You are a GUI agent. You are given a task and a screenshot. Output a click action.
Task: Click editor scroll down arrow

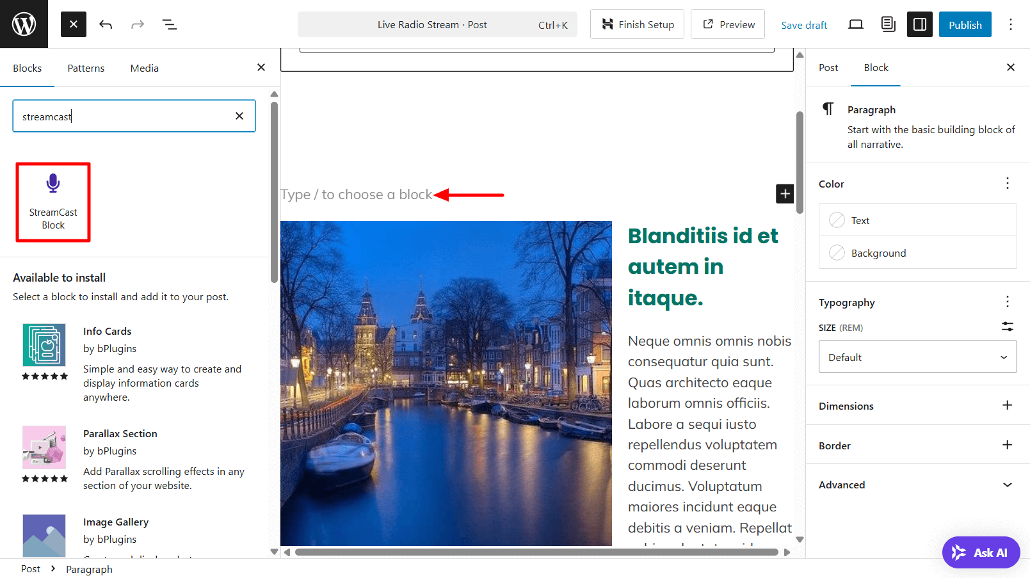click(800, 540)
